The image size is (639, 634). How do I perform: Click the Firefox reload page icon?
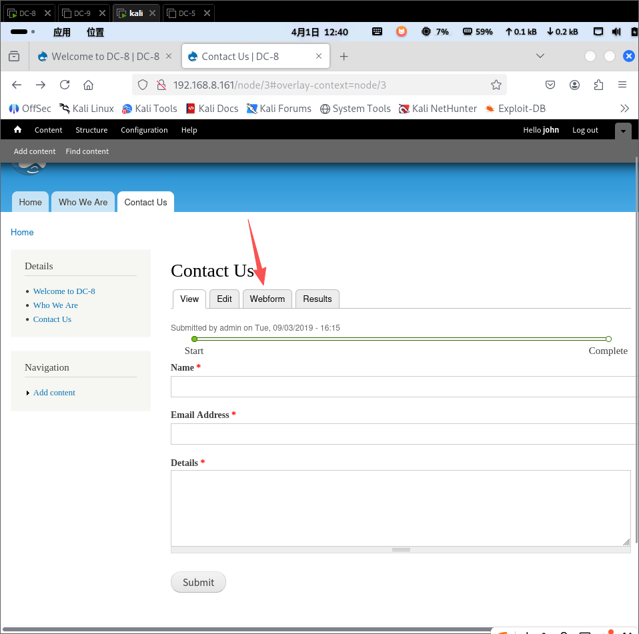pyautogui.click(x=65, y=85)
